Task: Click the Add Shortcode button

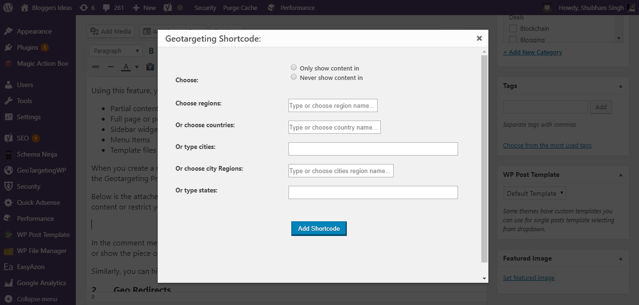Action: click(x=319, y=228)
